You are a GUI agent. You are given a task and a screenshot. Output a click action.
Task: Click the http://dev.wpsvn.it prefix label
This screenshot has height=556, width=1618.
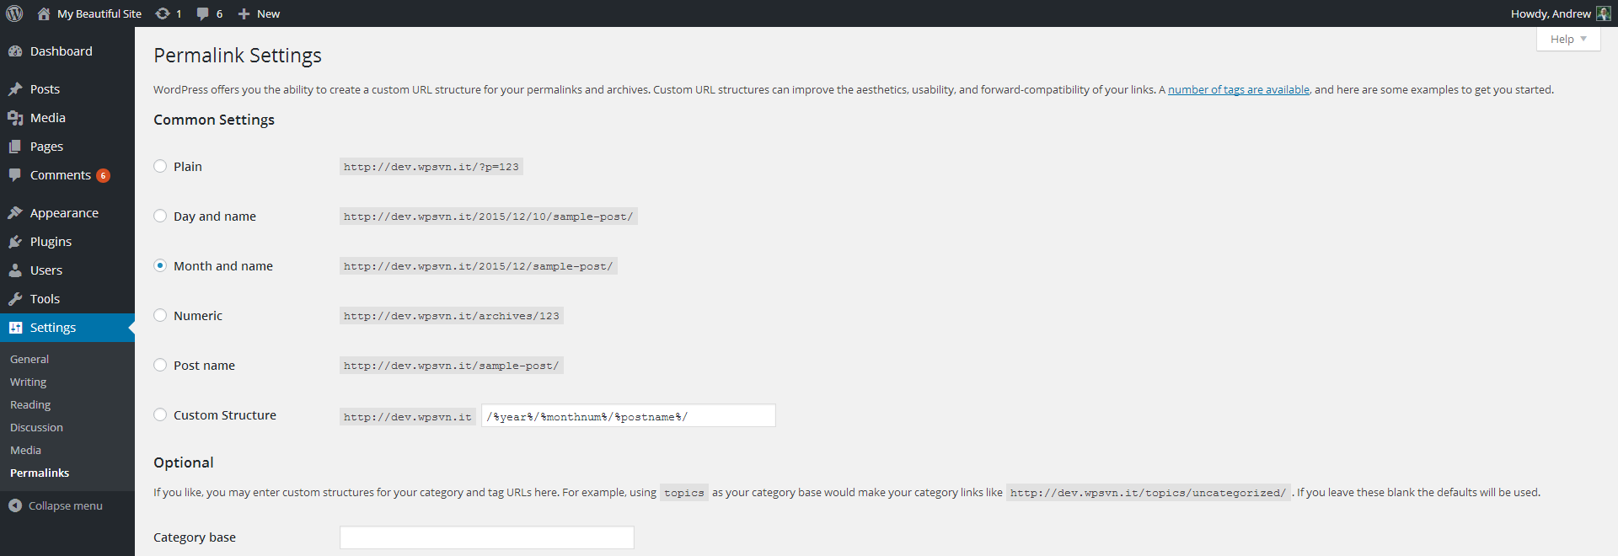point(407,417)
